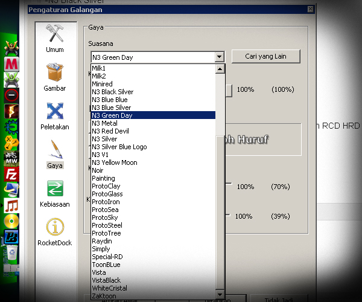The width and height of the screenshot is (362, 302).
Task: Click the Tidak Jadi button
Action: point(279,300)
